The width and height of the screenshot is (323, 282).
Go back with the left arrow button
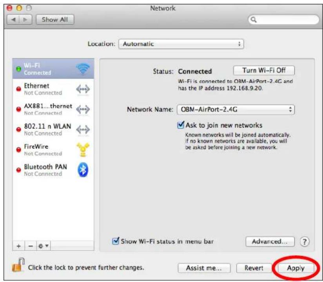13,20
